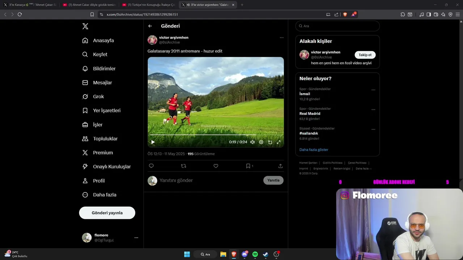Open Mesajlar messages
The height and width of the screenshot is (260, 463).
(x=97, y=83)
